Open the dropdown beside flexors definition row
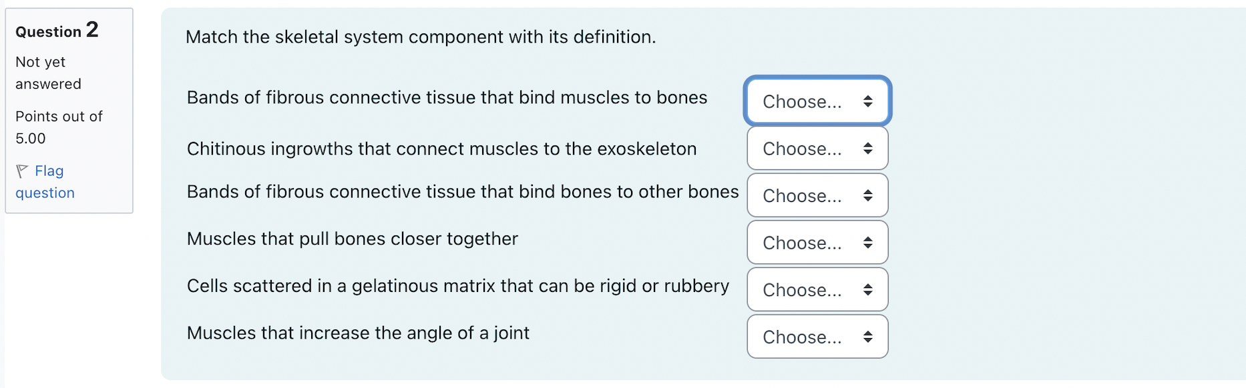This screenshot has height=388, width=1246. [817, 243]
